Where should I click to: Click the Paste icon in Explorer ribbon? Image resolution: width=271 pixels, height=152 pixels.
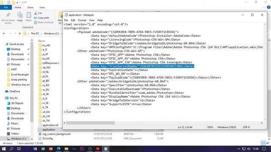coord(28,17)
